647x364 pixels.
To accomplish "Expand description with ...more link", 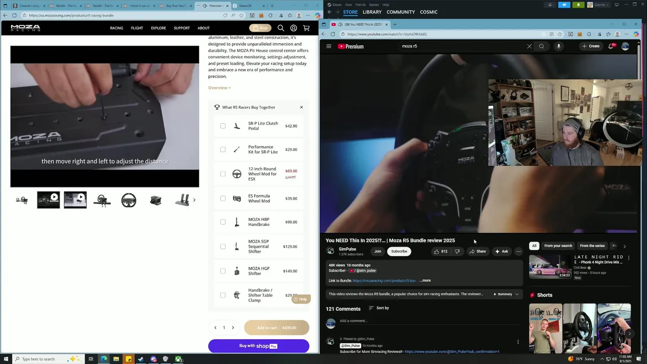I will coord(425,281).
